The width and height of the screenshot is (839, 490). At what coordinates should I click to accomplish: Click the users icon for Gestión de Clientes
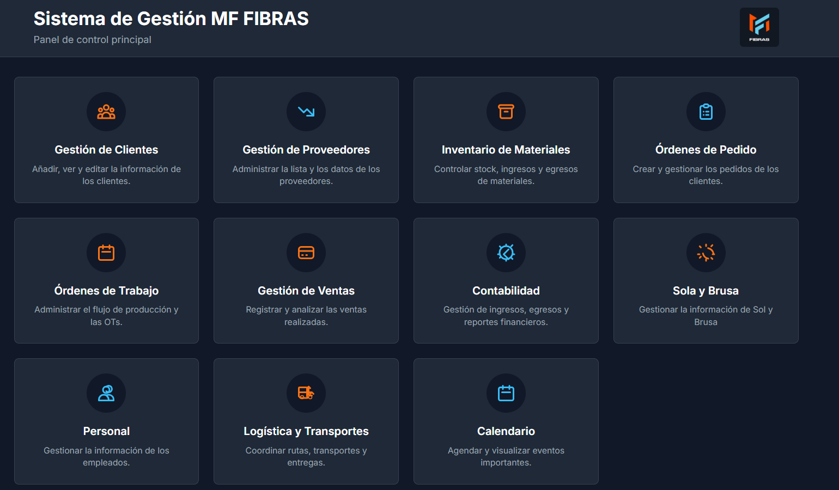[x=106, y=112]
